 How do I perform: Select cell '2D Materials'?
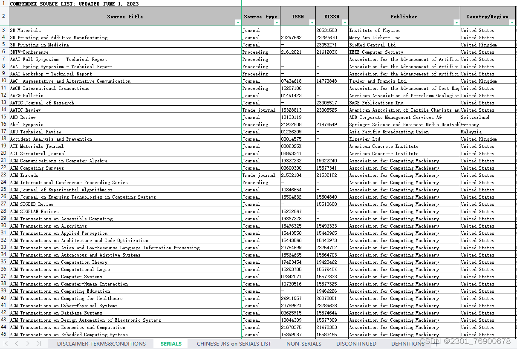[125, 30]
